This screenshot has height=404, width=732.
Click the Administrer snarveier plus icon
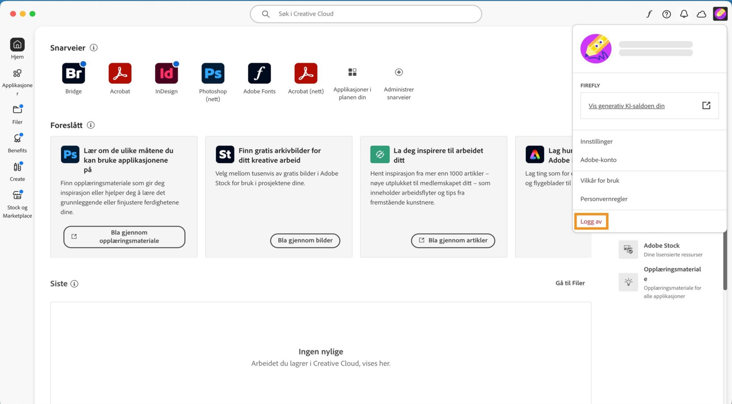click(x=398, y=72)
